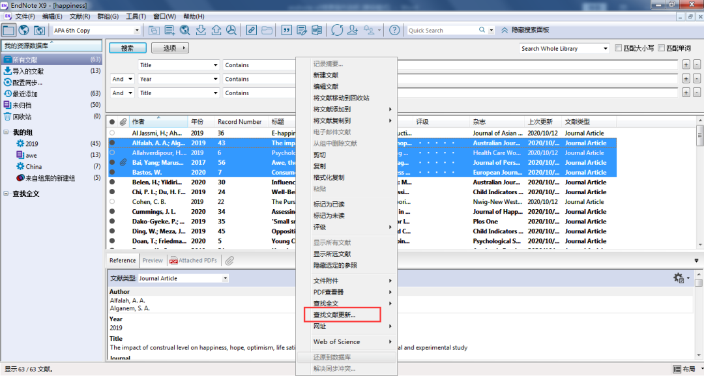Screen dimensions: 704x376
Task: Select Local Library Mode icon
Action: pos(8,30)
